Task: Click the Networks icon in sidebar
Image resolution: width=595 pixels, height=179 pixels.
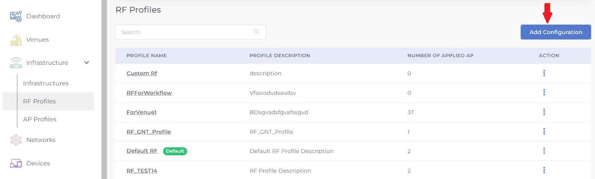Action: pyautogui.click(x=16, y=140)
